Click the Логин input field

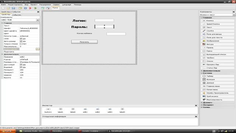point(104,20)
